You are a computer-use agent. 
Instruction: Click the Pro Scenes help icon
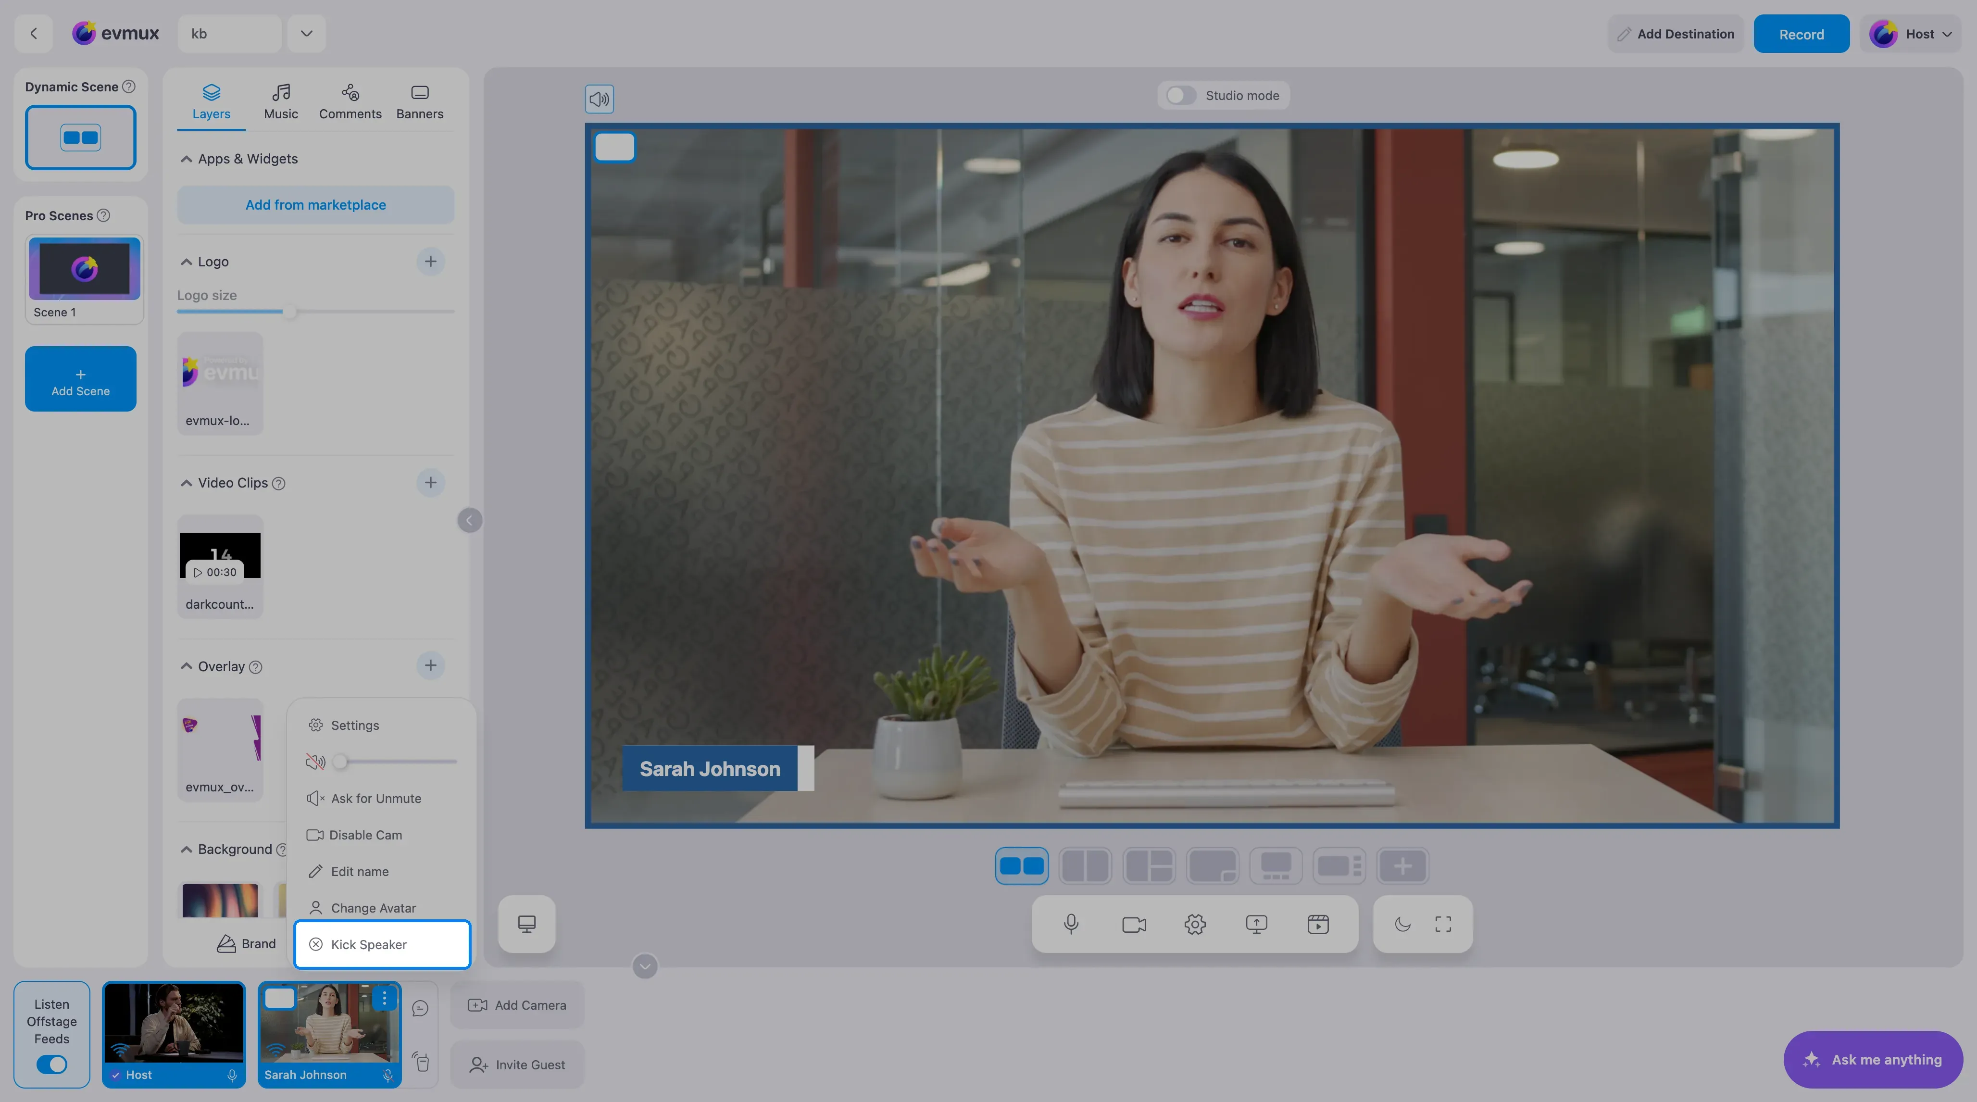coord(103,216)
